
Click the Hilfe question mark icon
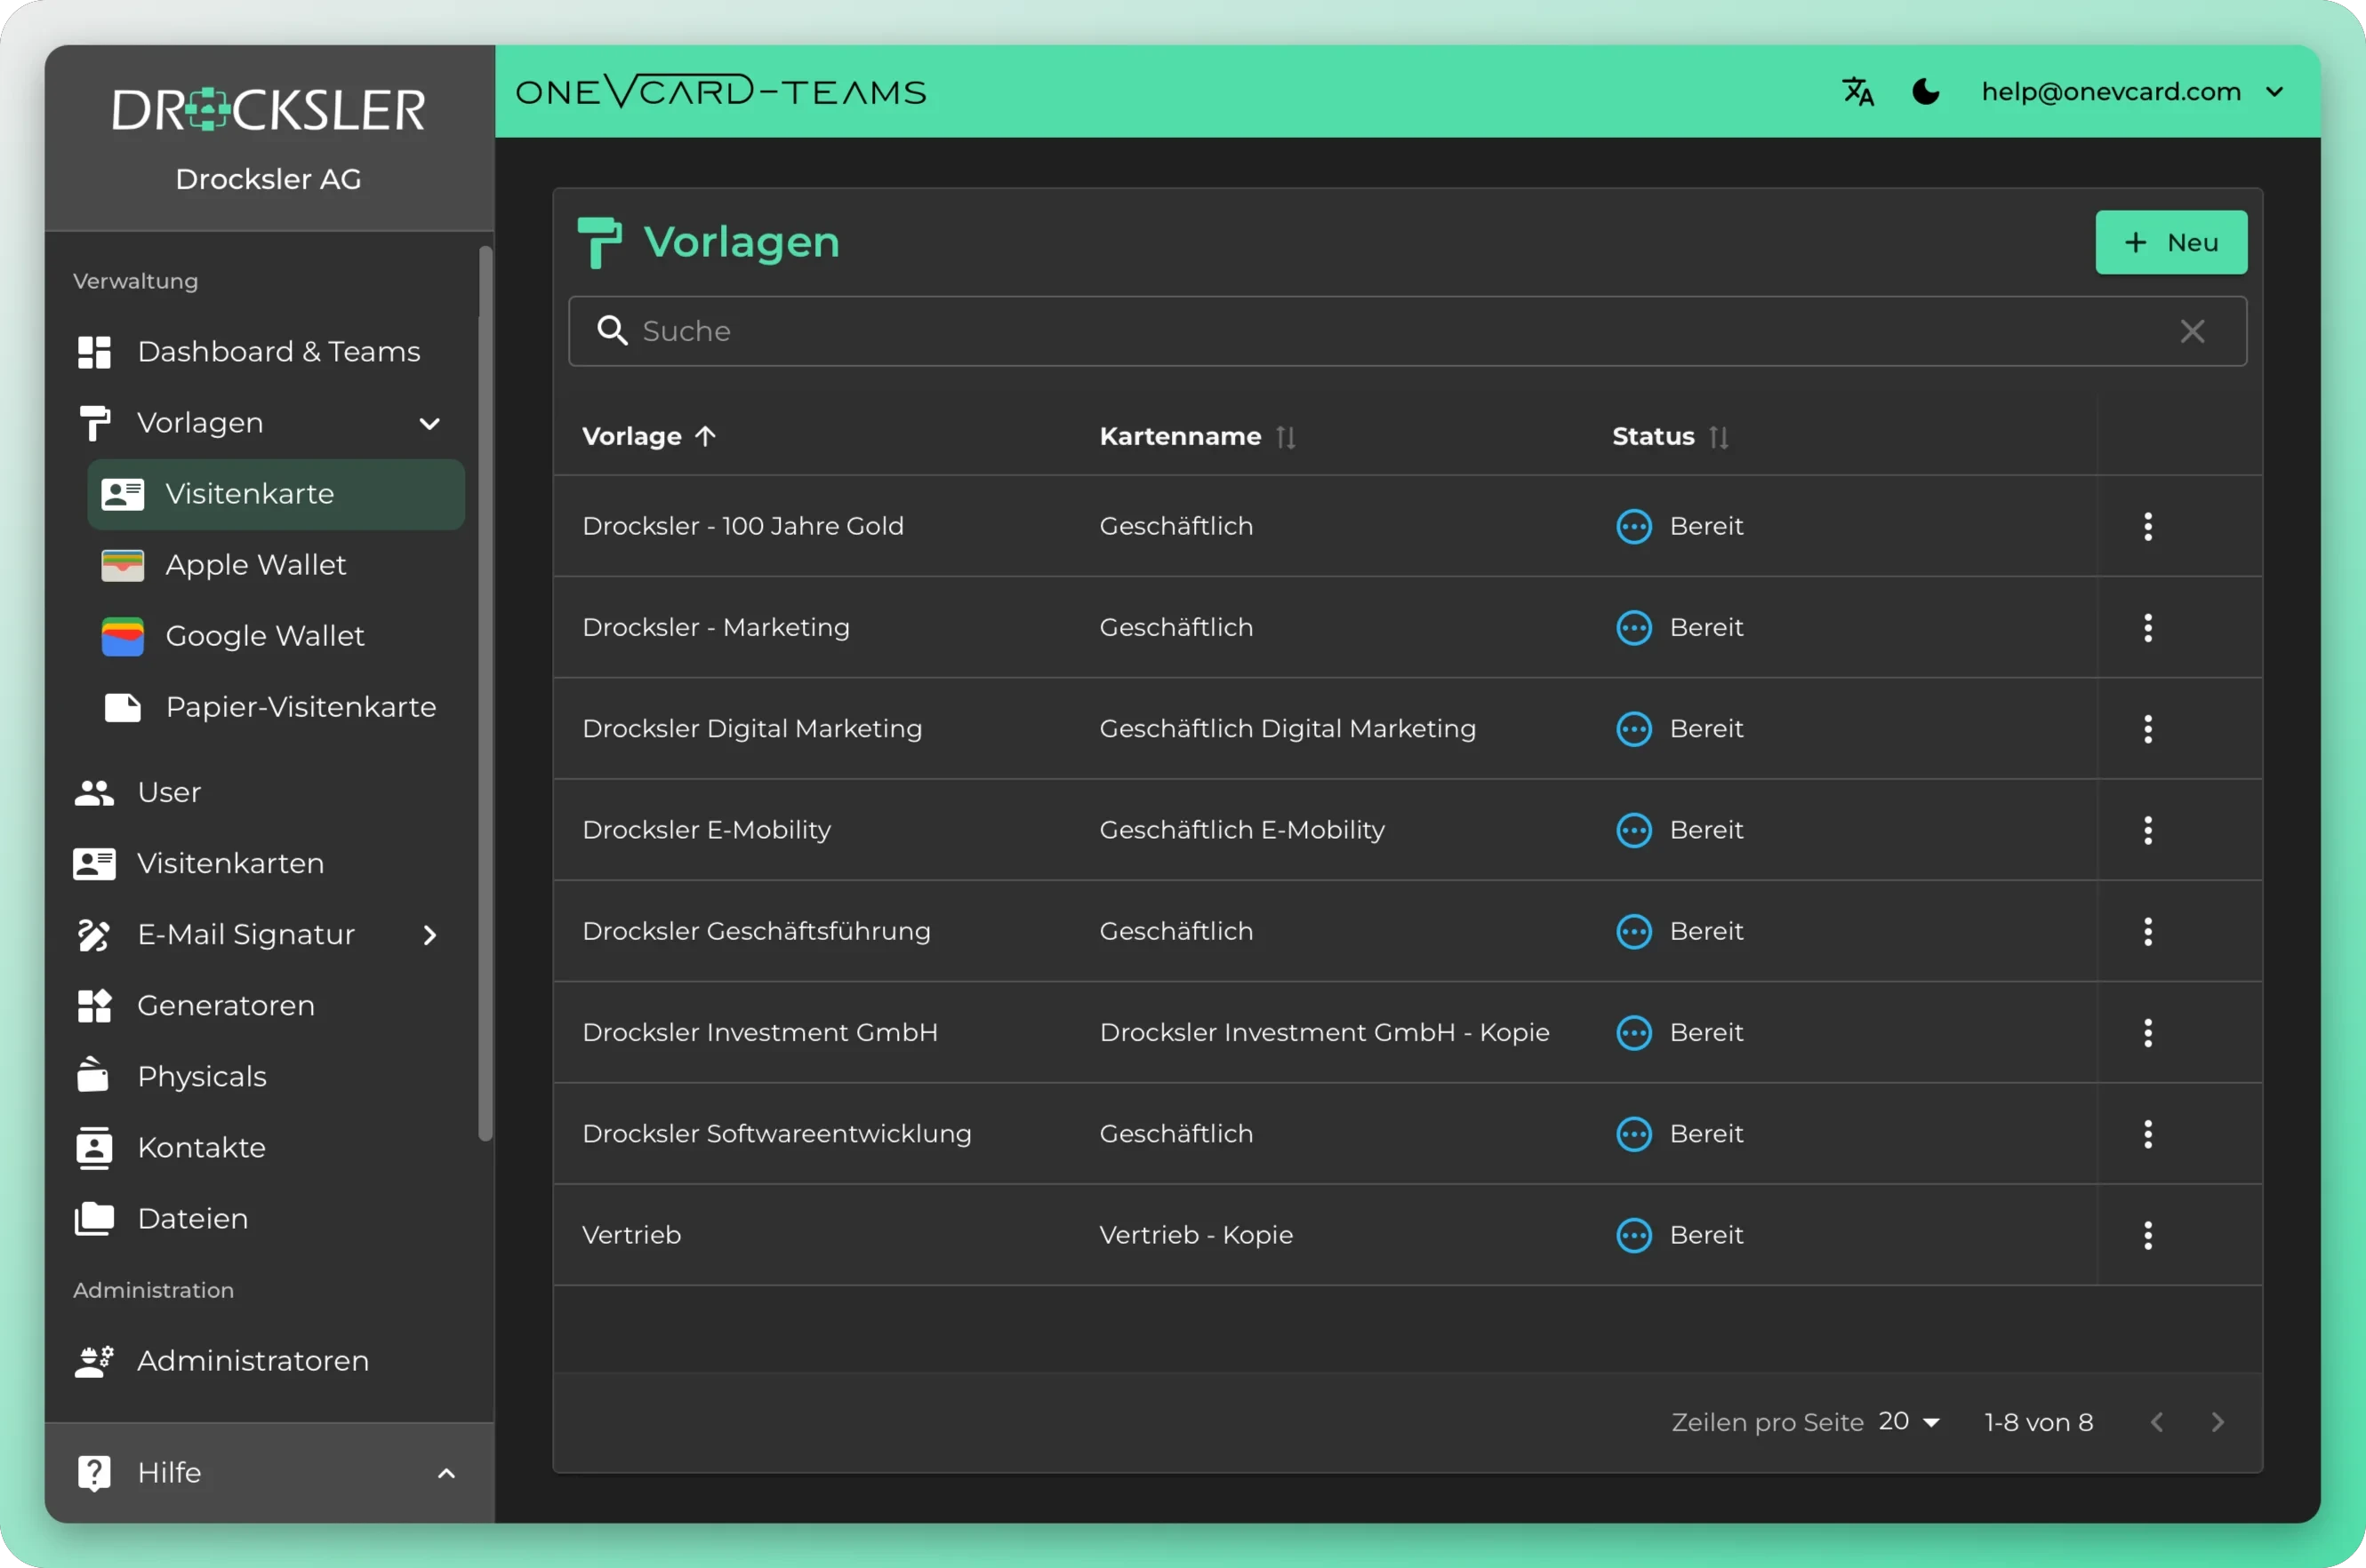pos(94,1473)
